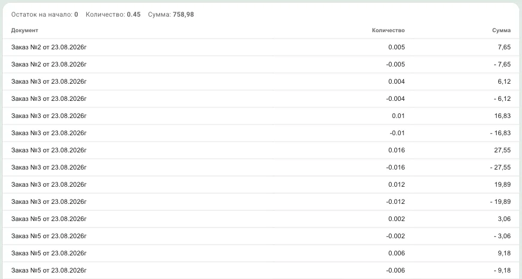This screenshot has width=522, height=279.
Task: Click the Сумма column header
Action: pyautogui.click(x=502, y=30)
